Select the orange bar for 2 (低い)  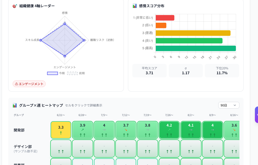(x=161, y=26)
